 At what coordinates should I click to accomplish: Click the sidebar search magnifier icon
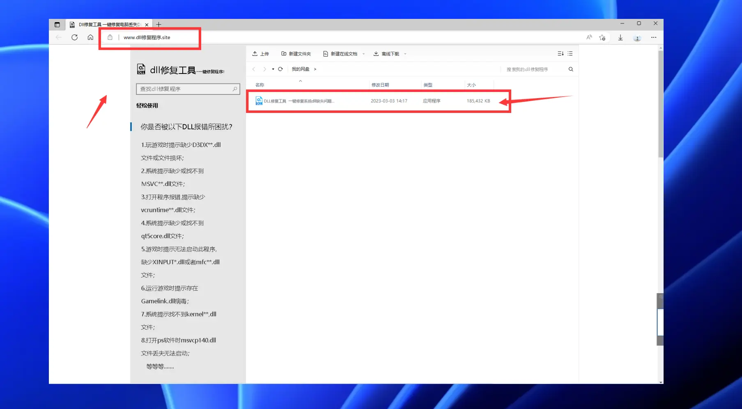click(235, 89)
